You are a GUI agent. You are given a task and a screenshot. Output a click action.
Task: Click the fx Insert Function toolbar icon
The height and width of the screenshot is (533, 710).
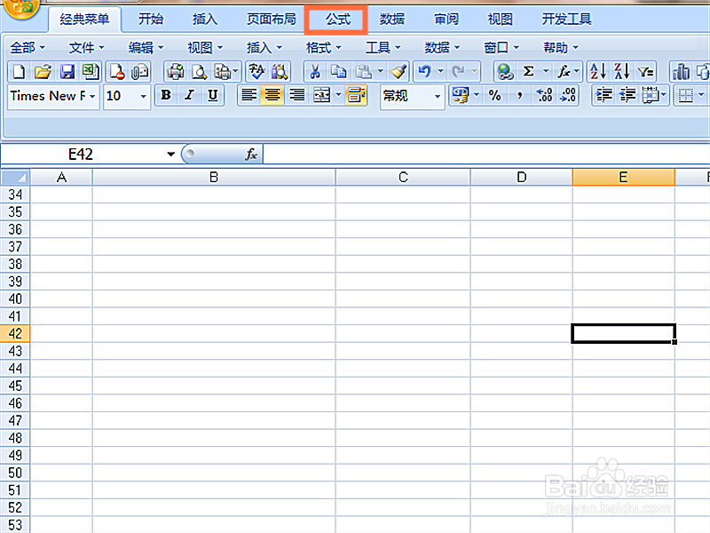564,72
